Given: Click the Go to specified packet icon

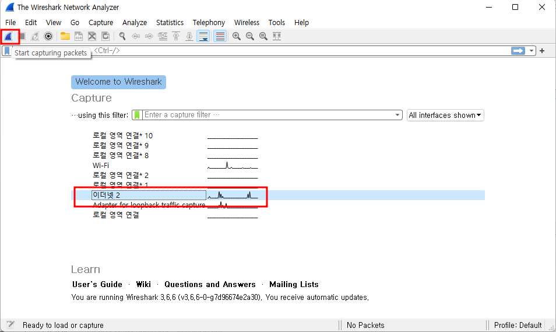Looking at the screenshot, I should click(163, 36).
